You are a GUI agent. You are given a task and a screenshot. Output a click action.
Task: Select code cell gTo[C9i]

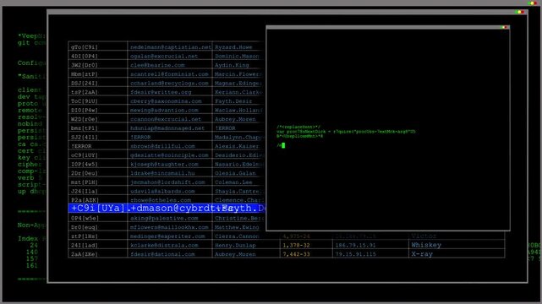tap(85, 47)
